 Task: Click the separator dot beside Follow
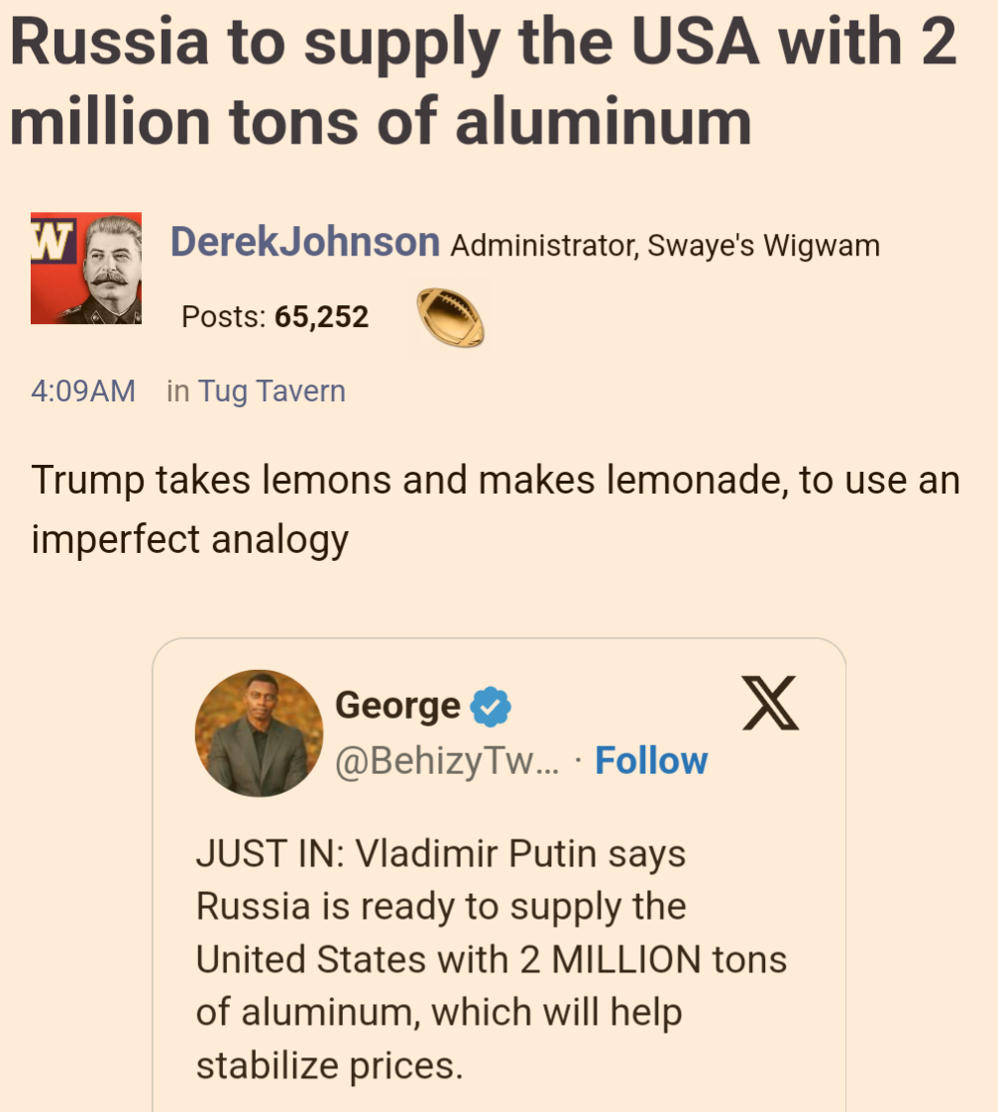coord(580,761)
